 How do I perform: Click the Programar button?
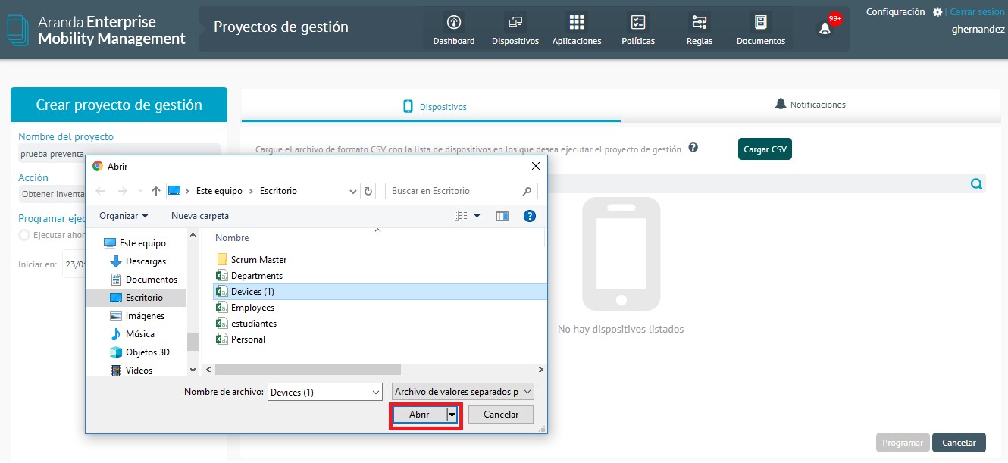903,443
